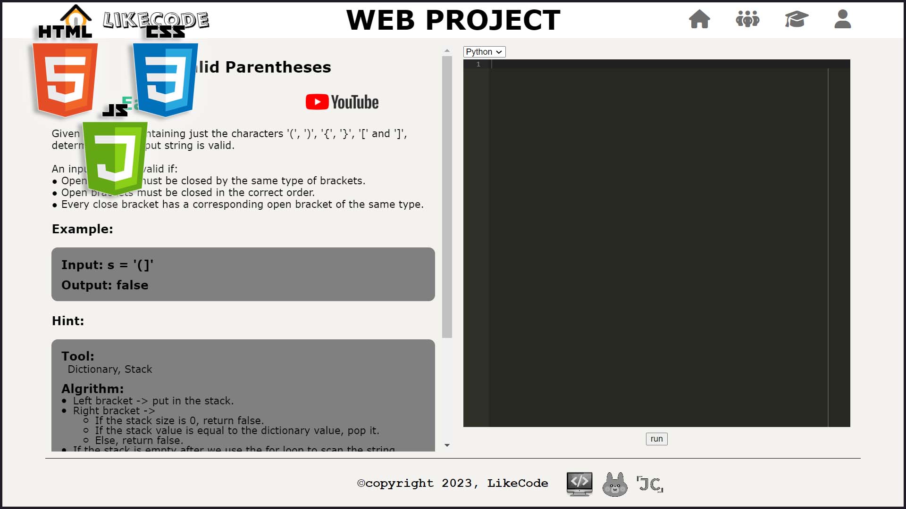The height and width of the screenshot is (509, 906).
Task: Click the scroll down arrow of problem panel
Action: click(447, 445)
